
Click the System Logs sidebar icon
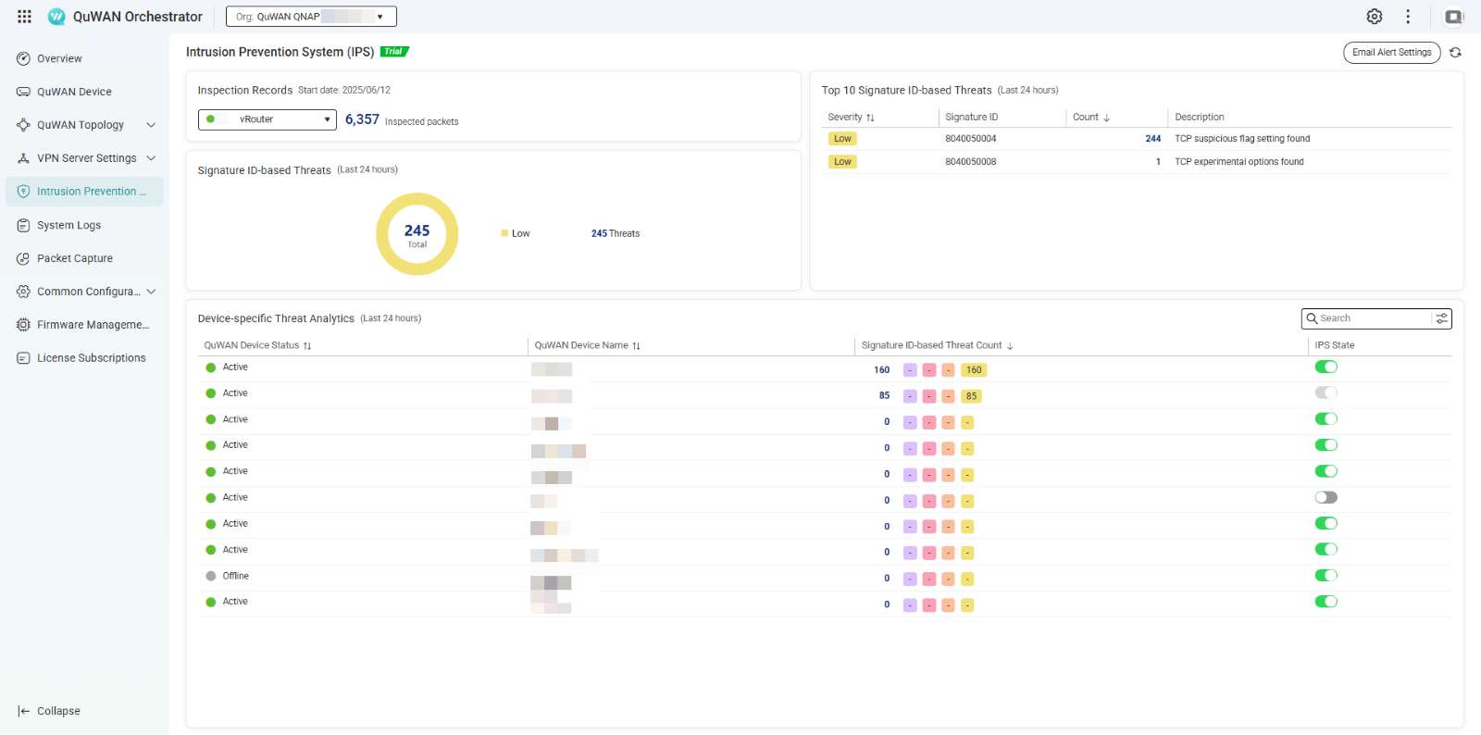click(x=23, y=225)
